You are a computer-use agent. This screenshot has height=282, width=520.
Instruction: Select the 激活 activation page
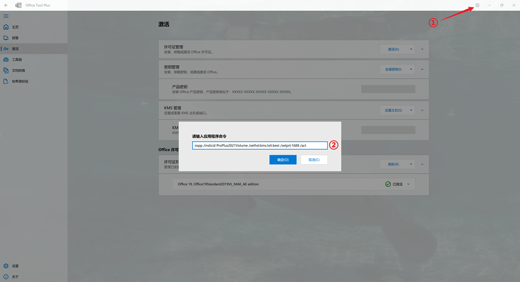pyautogui.click(x=34, y=49)
